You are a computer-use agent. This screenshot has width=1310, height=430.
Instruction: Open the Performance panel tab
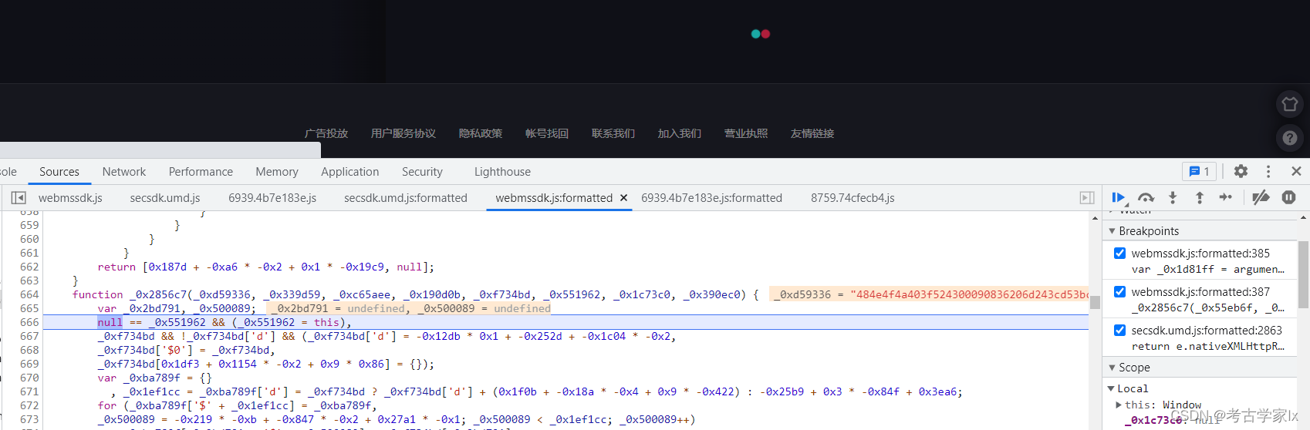tap(201, 172)
